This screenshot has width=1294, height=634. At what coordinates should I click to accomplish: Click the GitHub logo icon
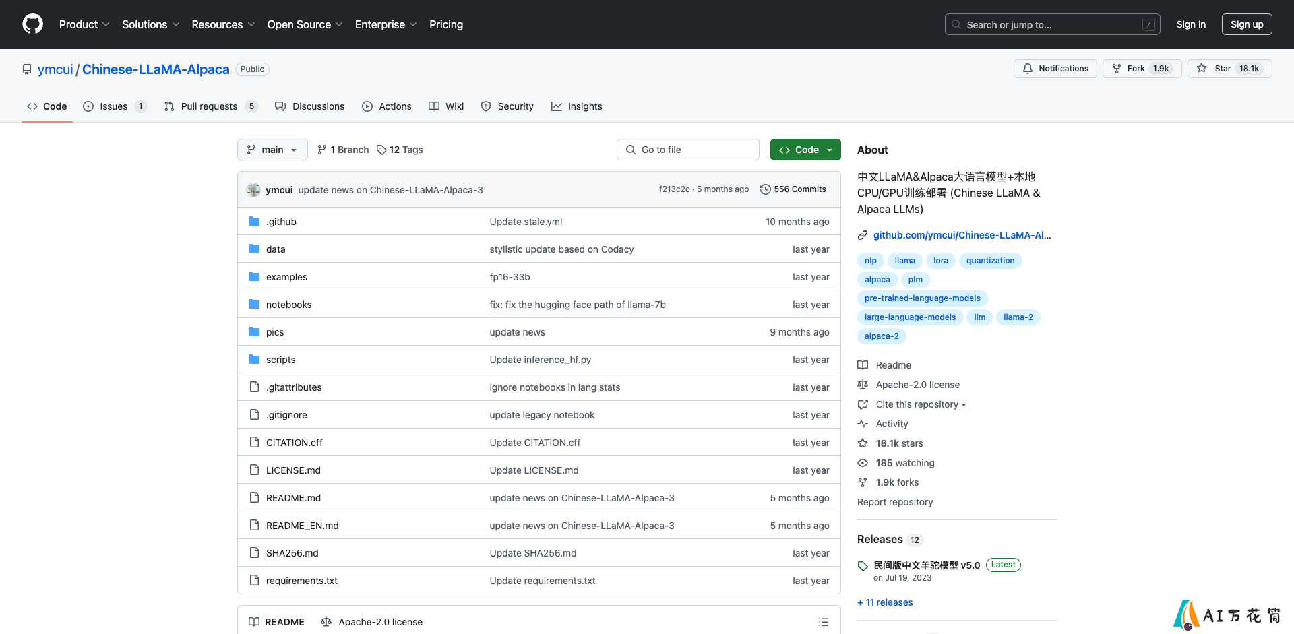(x=32, y=24)
